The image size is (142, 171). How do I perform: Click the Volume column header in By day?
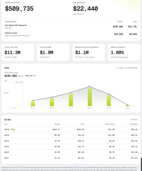click(x=57, y=124)
